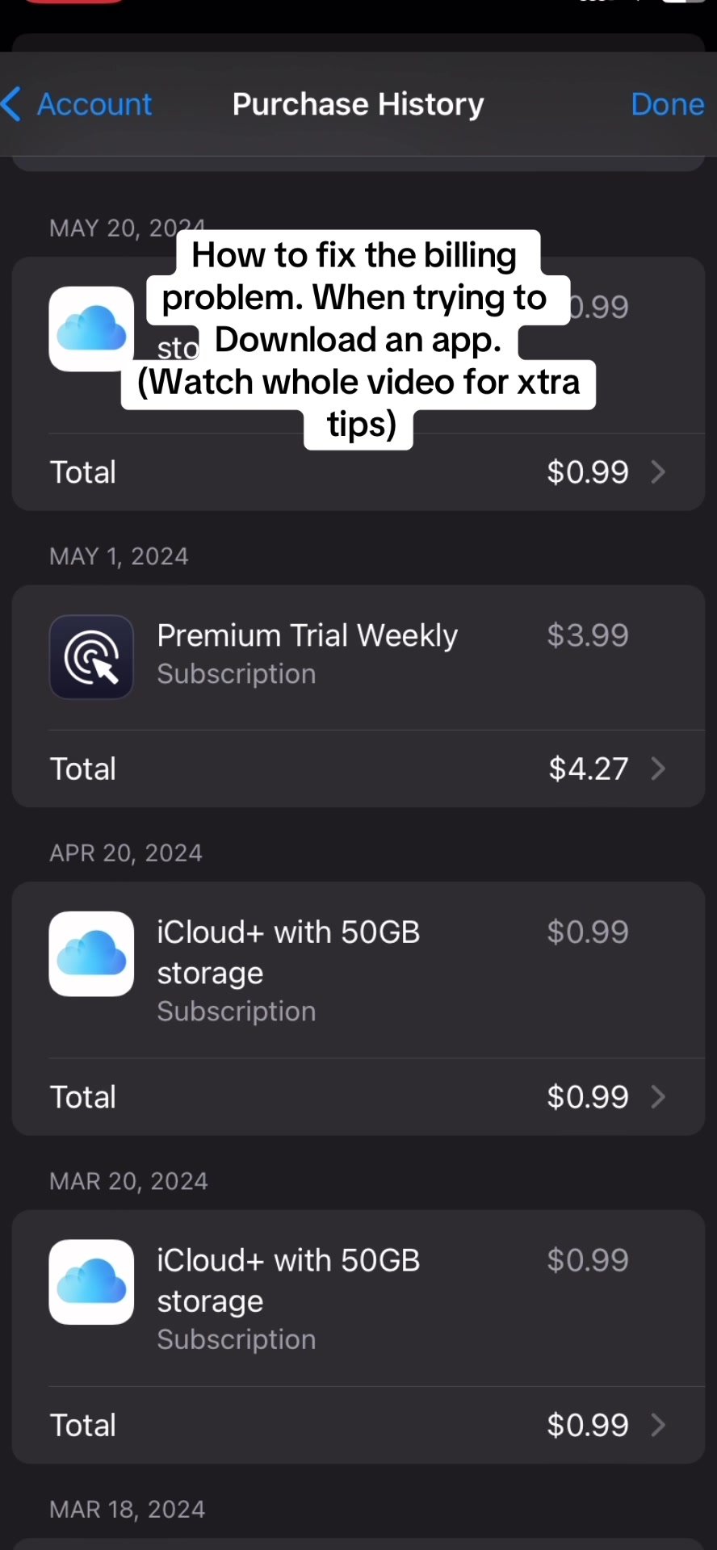Tap the iCloud icon under May 20, 2024
The image size is (717, 1550).
[91, 329]
